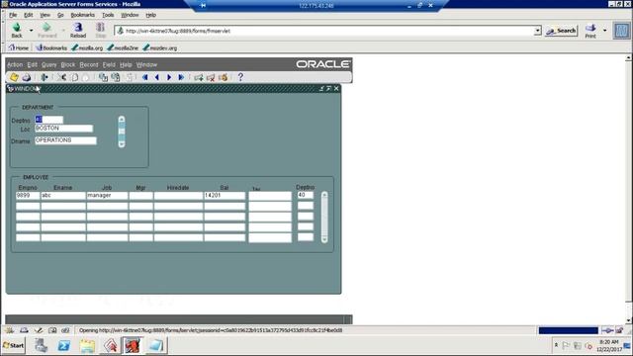
Task: Click the Ename cell containing abc
Action: (63, 196)
